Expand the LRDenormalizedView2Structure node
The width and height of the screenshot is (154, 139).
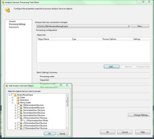click(16, 123)
